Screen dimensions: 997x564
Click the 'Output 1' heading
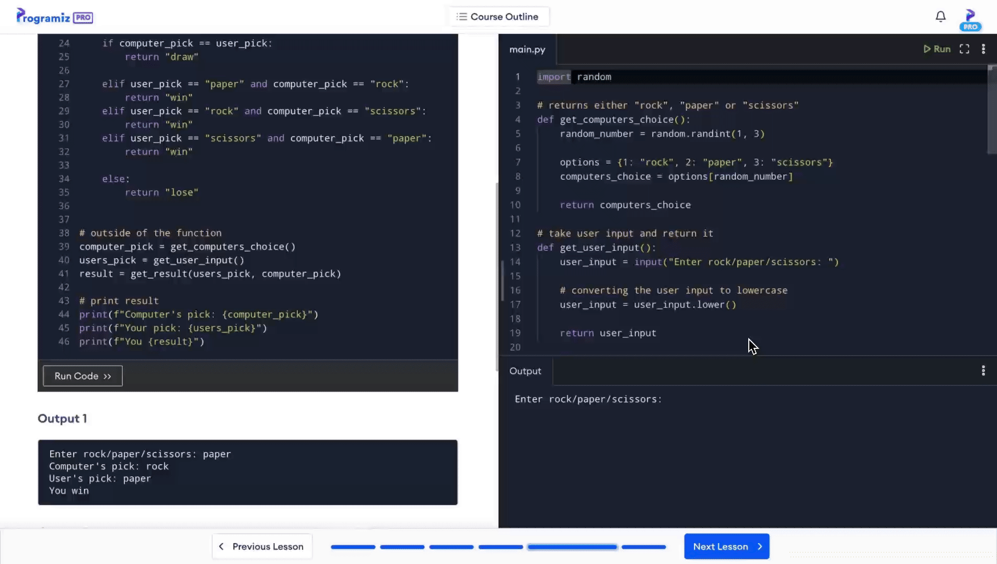point(62,419)
